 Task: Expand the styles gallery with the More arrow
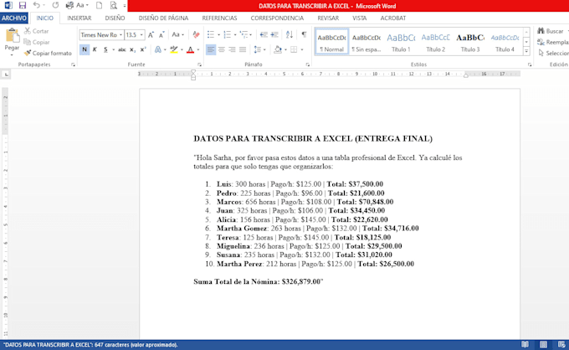[x=526, y=52]
